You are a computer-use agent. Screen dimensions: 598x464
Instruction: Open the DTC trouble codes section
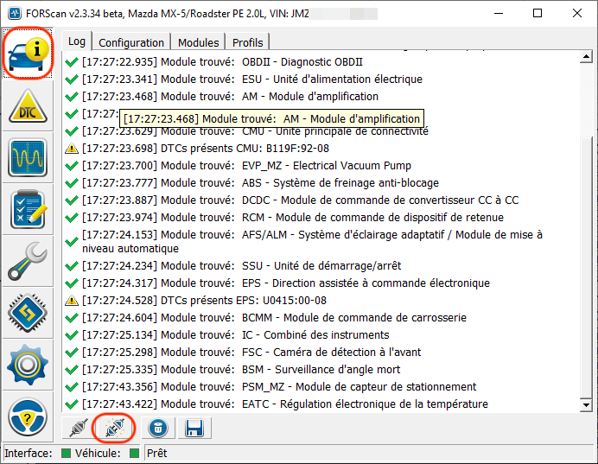(28, 106)
